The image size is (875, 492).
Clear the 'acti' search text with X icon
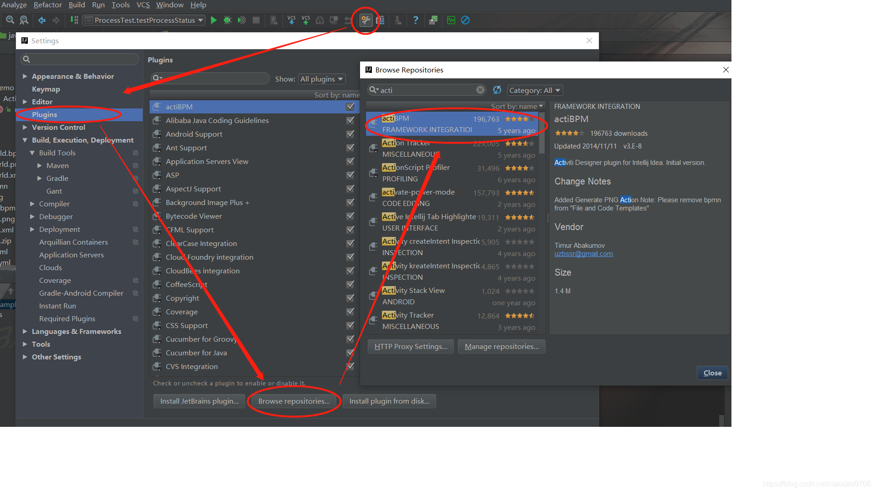pos(480,90)
